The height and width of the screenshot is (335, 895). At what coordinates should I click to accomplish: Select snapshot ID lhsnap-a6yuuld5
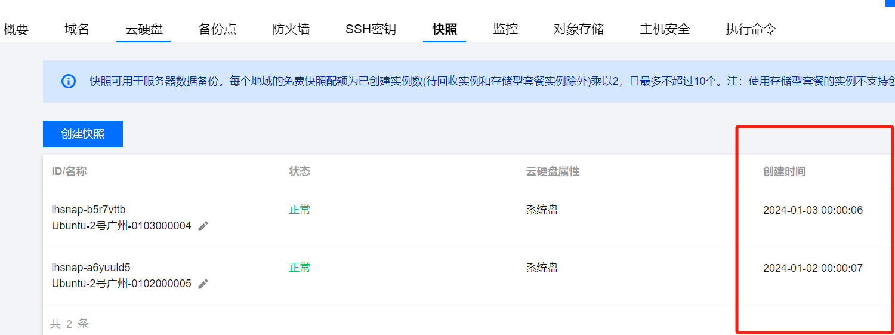91,268
